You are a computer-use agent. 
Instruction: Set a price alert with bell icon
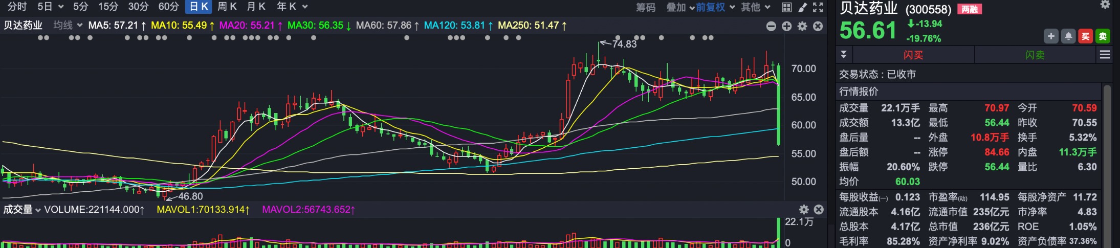1068,36
